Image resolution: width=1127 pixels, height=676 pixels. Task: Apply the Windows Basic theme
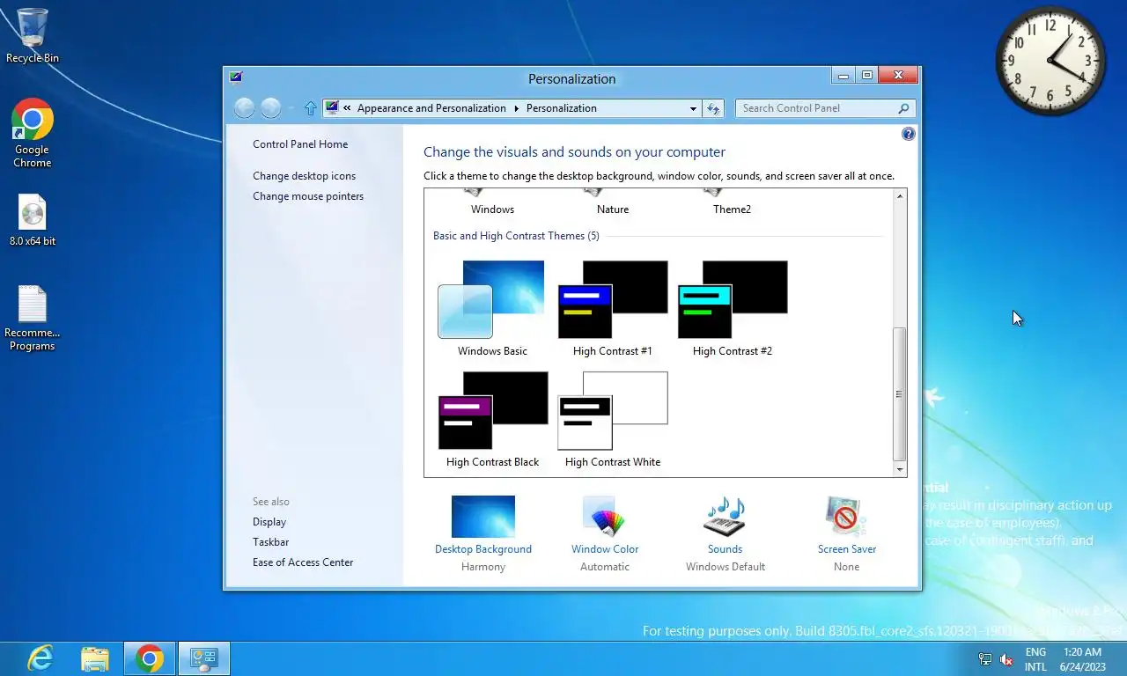coord(491,308)
